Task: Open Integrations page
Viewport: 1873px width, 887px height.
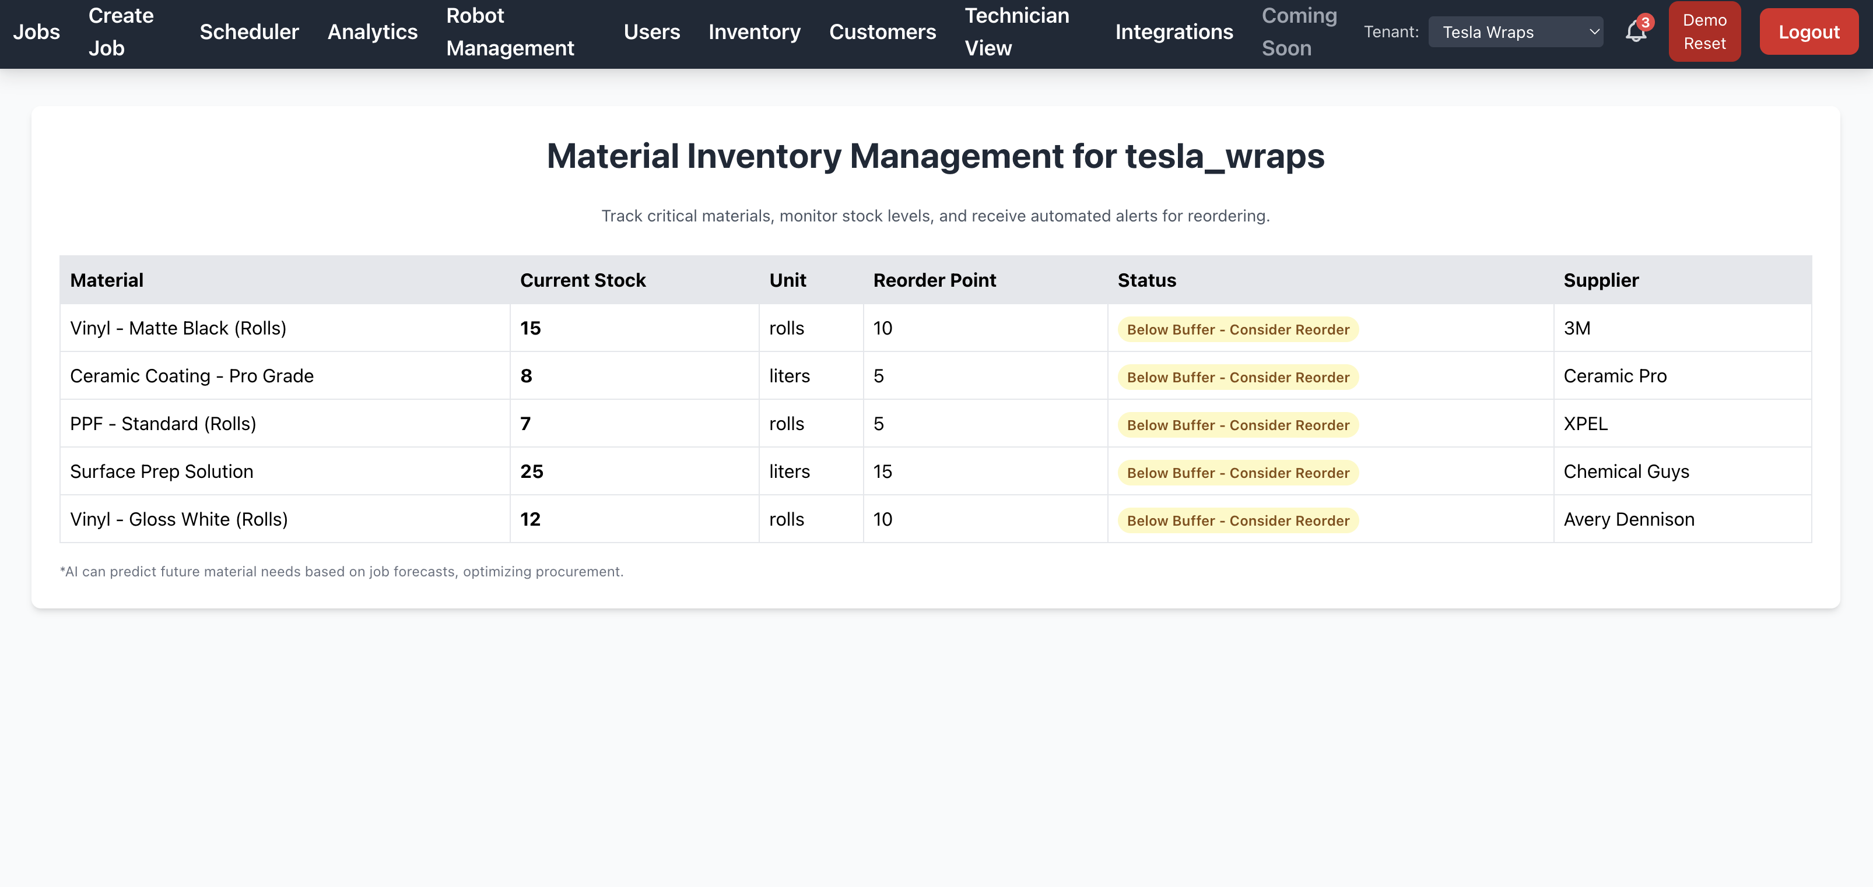Action: point(1173,32)
